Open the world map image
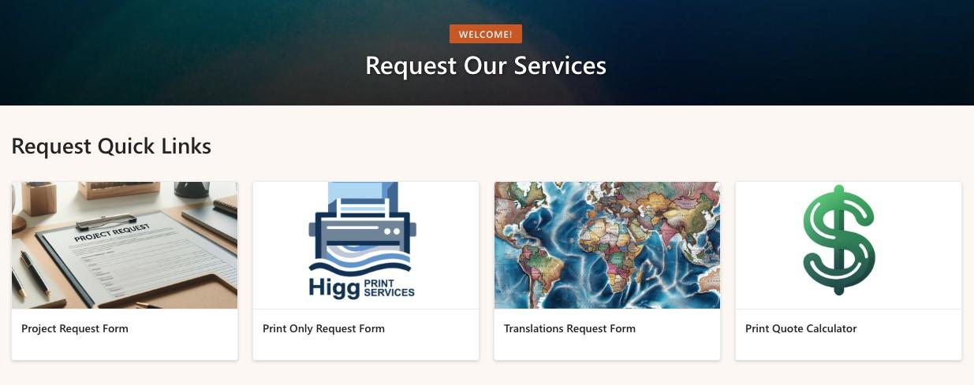This screenshot has height=385, width=974. [607, 246]
